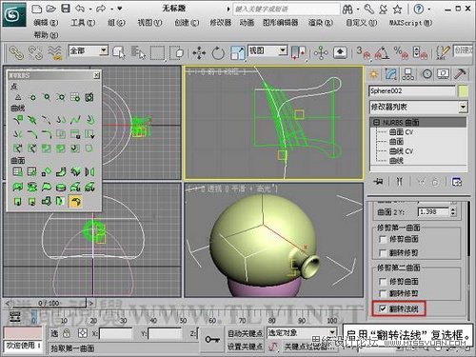Click the 自动关键点 button

coord(245,333)
